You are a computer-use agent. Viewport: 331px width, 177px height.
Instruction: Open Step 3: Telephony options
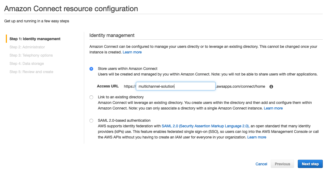(31, 55)
